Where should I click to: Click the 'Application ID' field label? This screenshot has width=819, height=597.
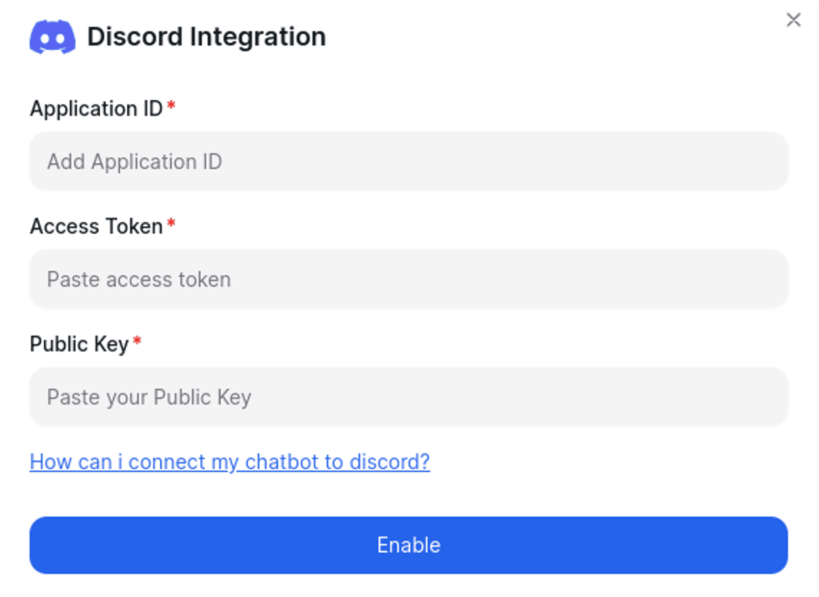(96, 109)
